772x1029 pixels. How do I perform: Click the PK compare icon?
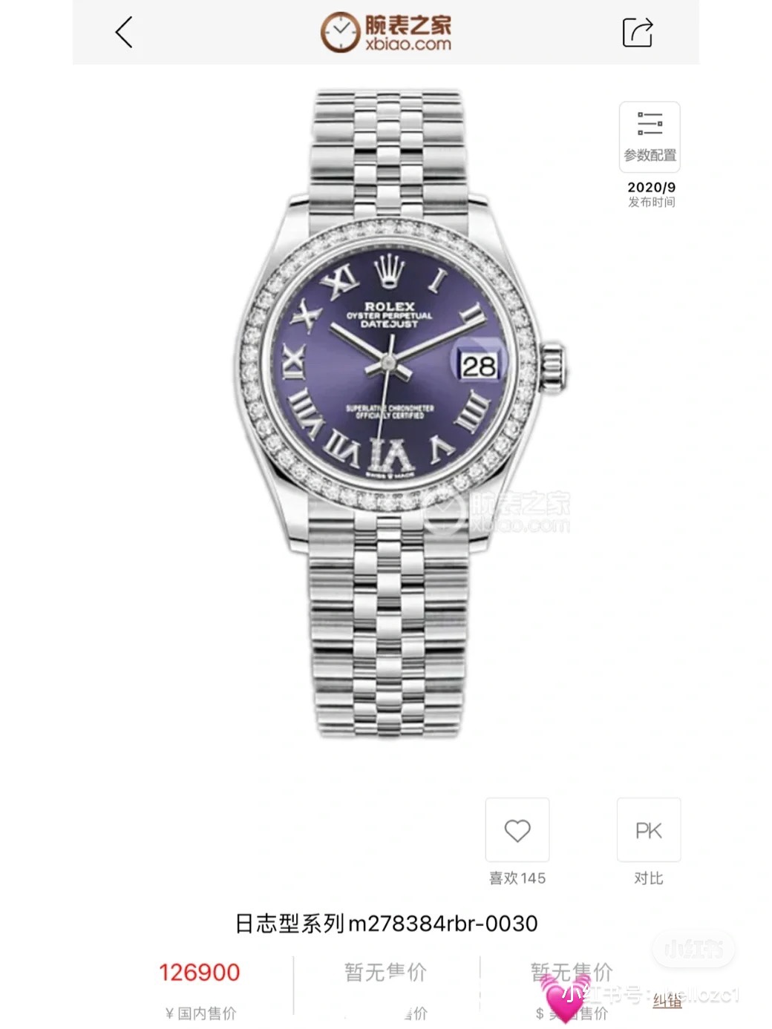tap(649, 830)
